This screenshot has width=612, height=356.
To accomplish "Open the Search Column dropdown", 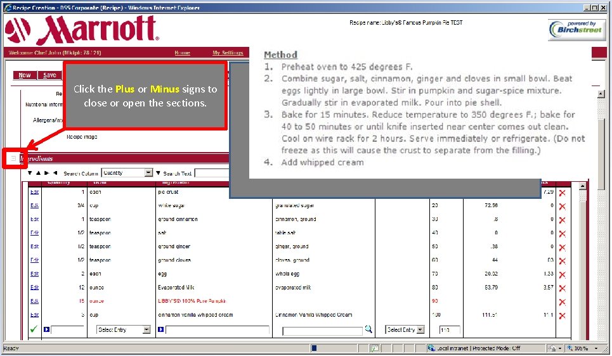I will click(148, 173).
